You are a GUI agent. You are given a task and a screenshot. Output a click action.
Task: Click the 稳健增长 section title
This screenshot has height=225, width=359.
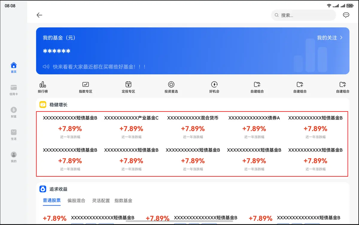[59, 105]
